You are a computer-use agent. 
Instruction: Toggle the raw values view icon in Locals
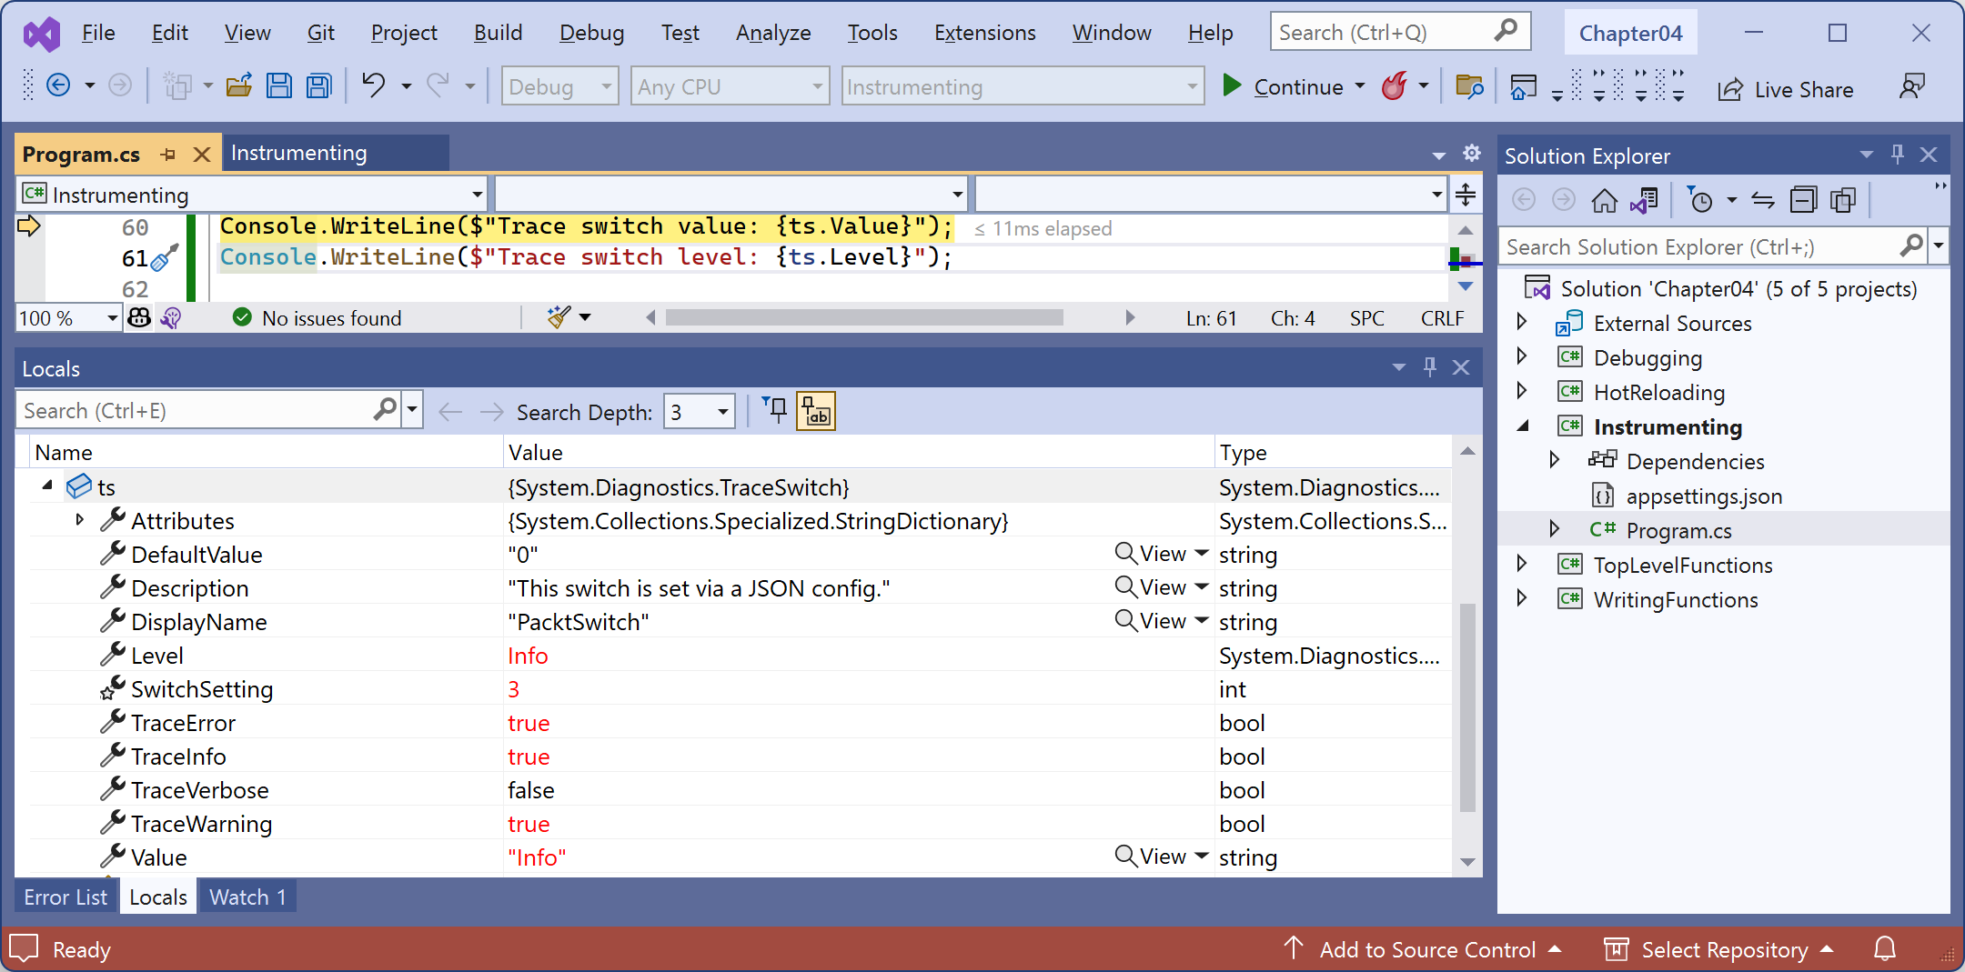(x=816, y=411)
